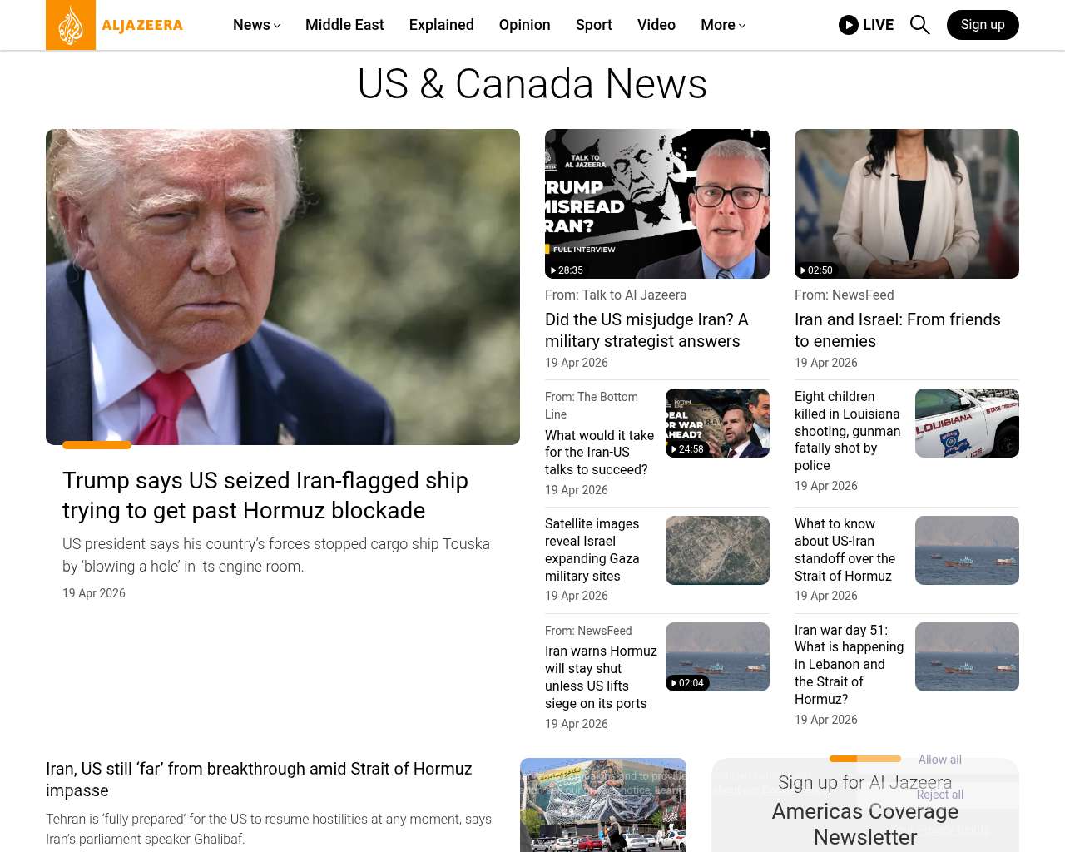Image resolution: width=1065 pixels, height=852 pixels.
Task: Read Eight children killed in Louisiana story
Action: [847, 431]
